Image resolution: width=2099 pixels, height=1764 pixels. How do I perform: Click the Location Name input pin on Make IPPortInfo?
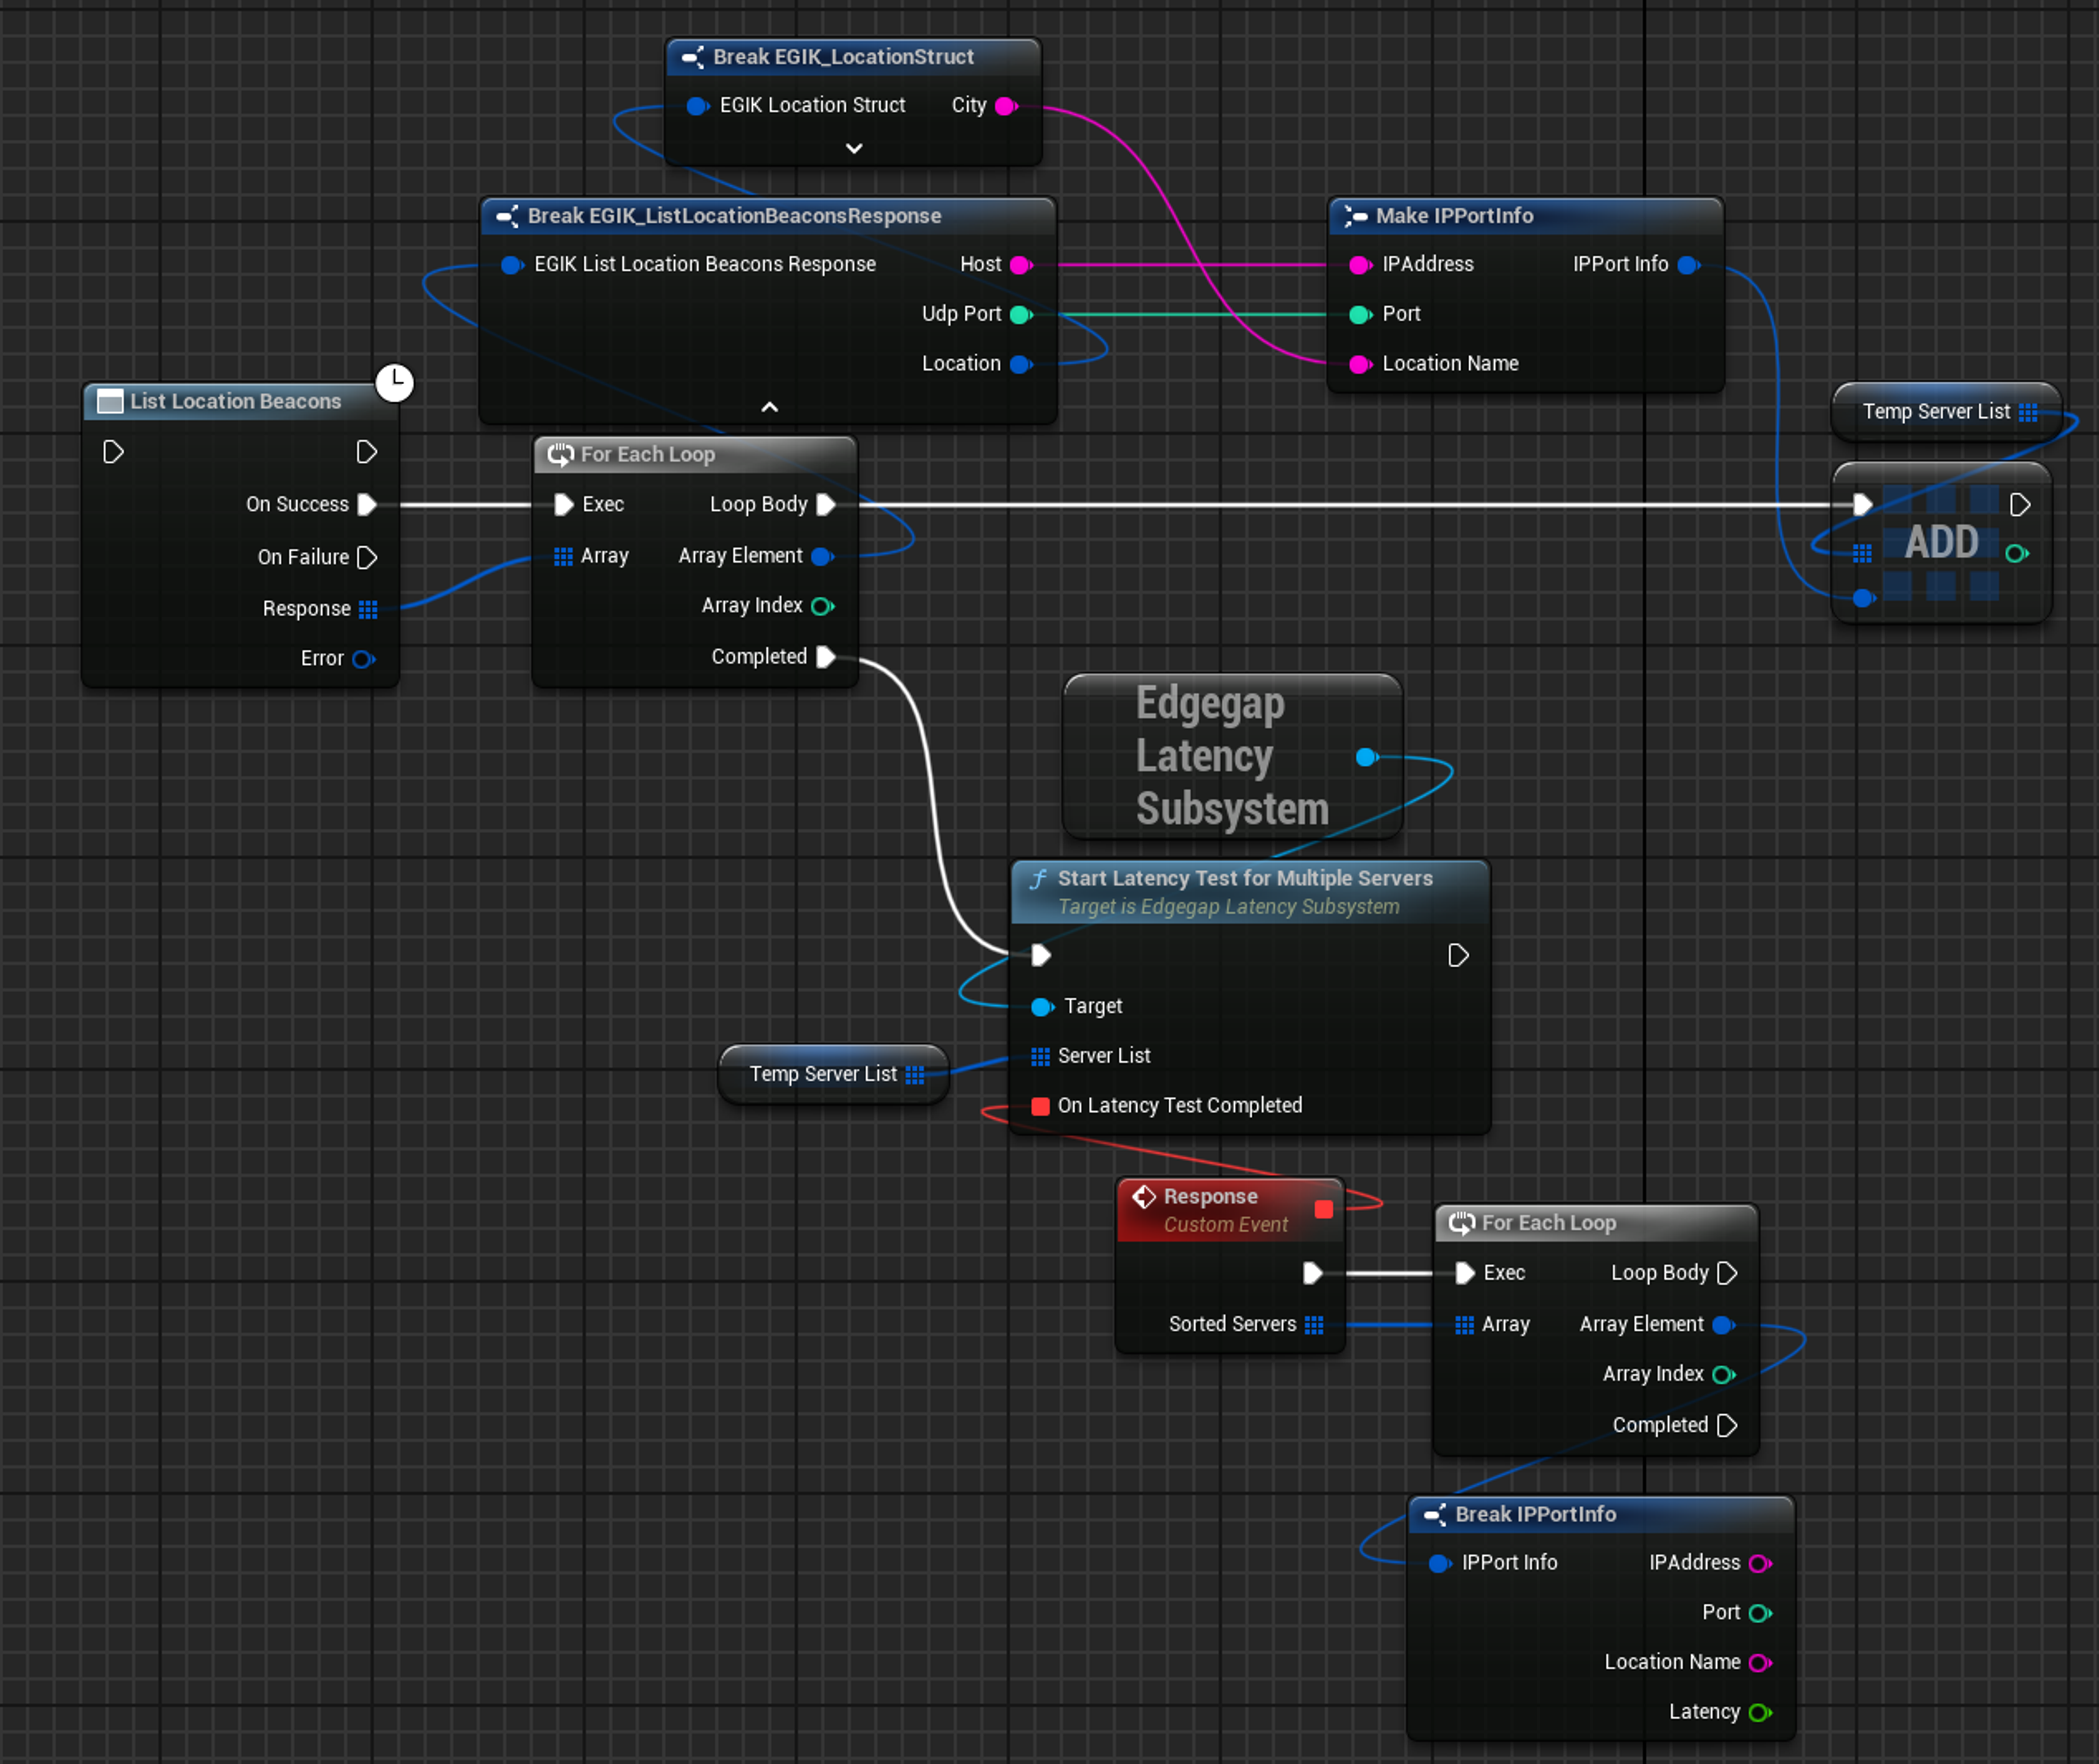pos(1360,364)
